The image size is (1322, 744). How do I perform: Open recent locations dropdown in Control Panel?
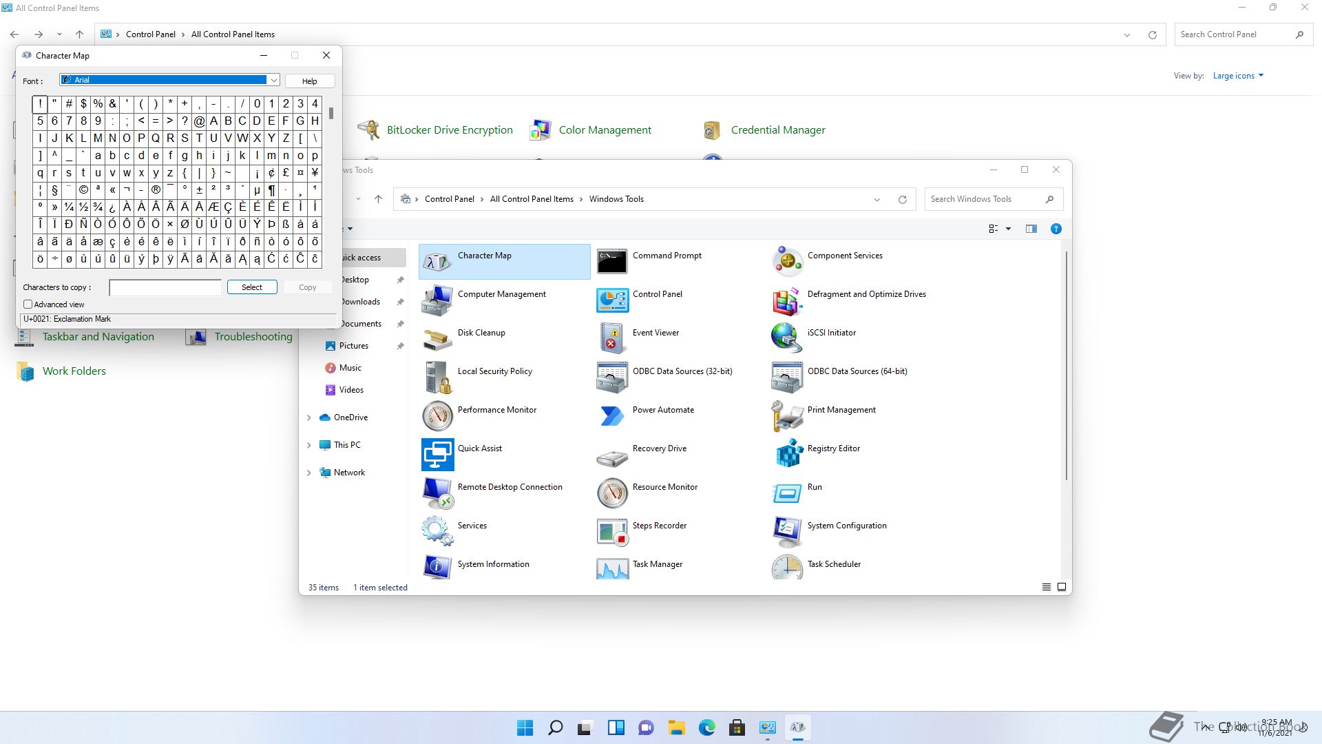pyautogui.click(x=59, y=34)
